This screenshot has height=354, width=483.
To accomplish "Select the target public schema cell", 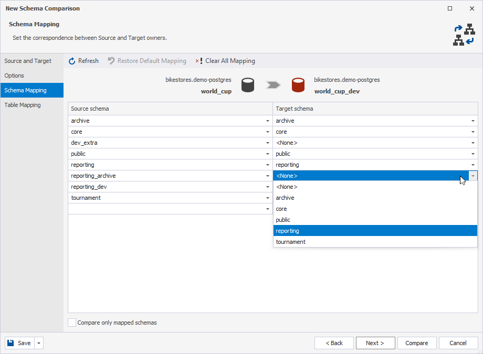I will coord(375,154).
